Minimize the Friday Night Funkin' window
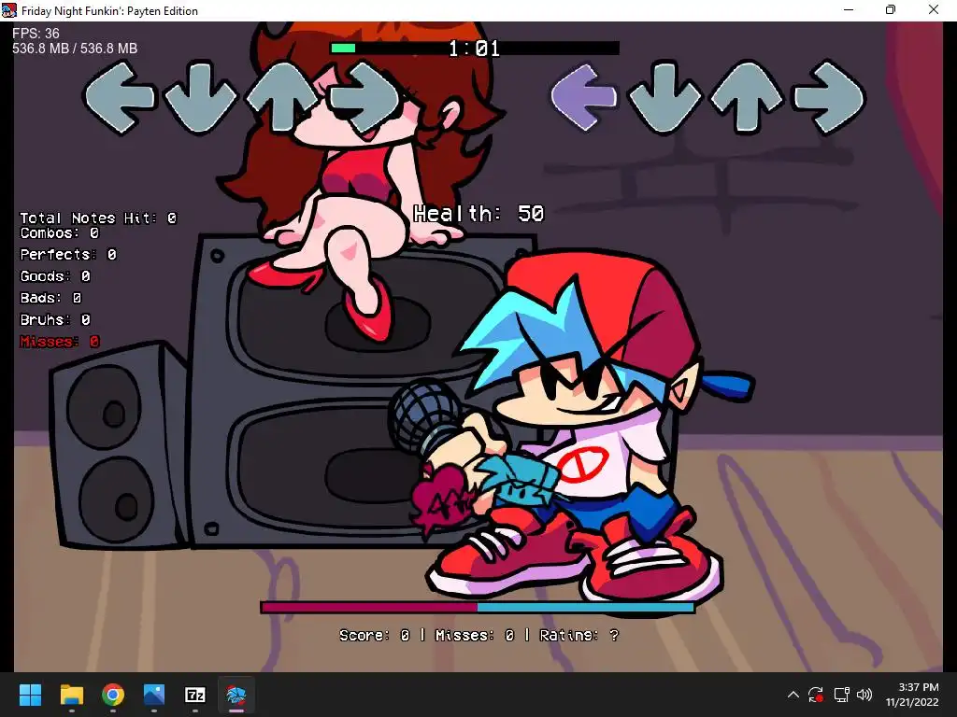957x717 pixels. tap(849, 9)
